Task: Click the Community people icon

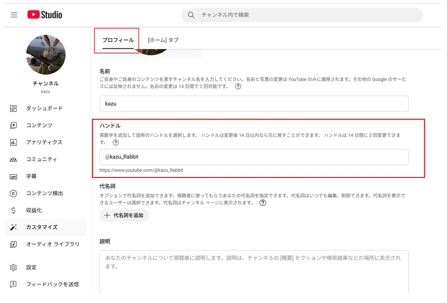Action: pos(13,159)
